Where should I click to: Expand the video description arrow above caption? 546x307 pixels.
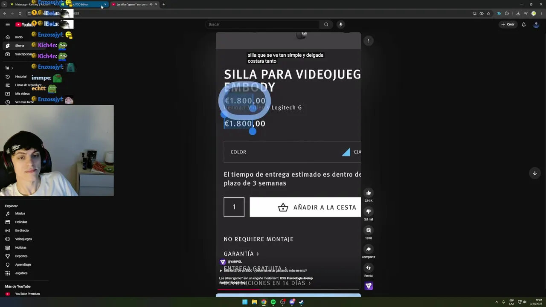coord(221,271)
